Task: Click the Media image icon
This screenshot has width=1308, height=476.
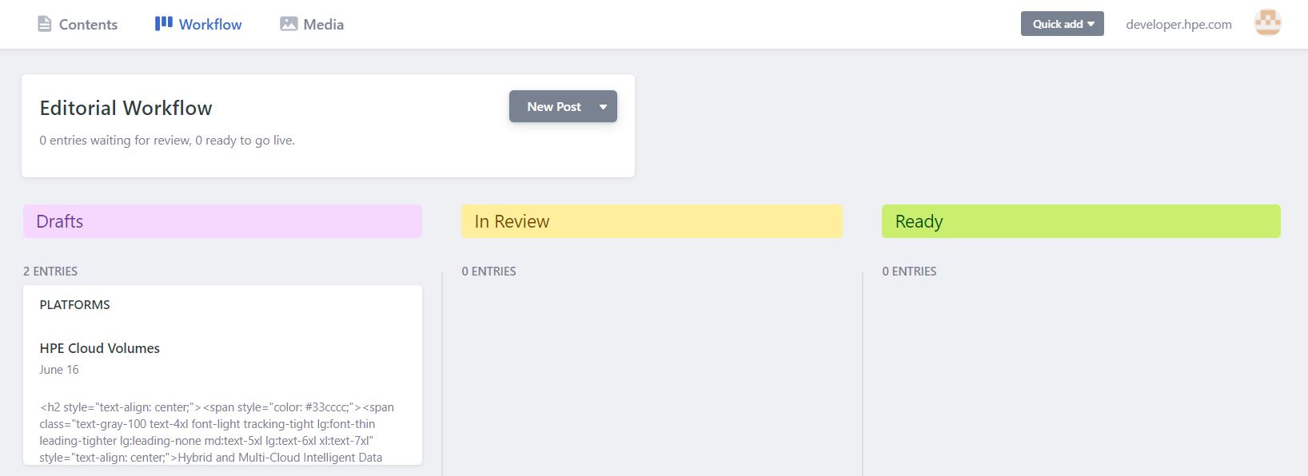Action: tap(289, 24)
